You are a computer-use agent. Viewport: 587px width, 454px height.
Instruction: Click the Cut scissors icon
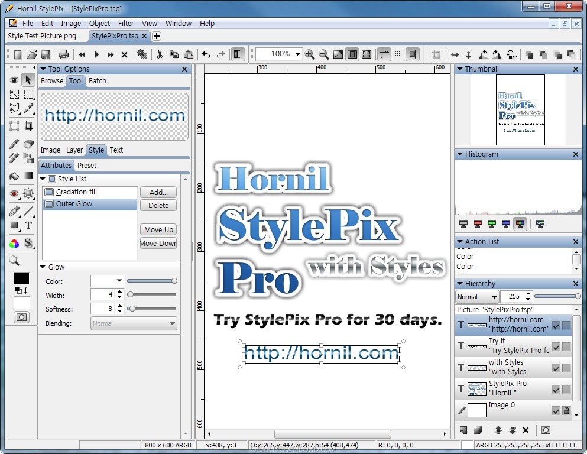[x=160, y=54]
